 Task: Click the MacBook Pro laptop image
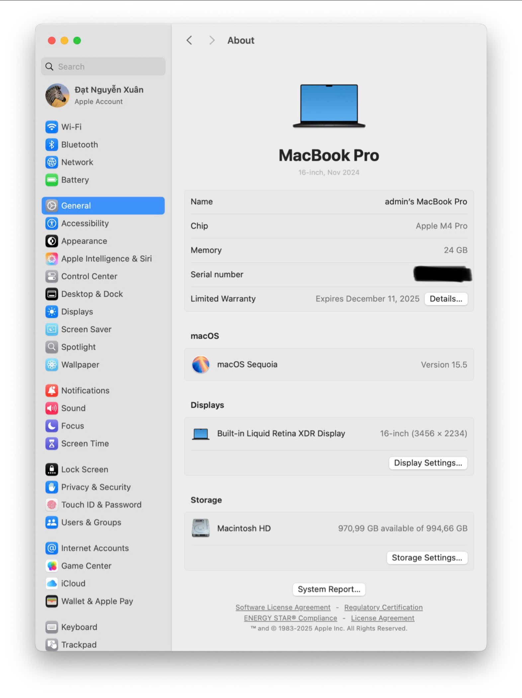(x=329, y=106)
